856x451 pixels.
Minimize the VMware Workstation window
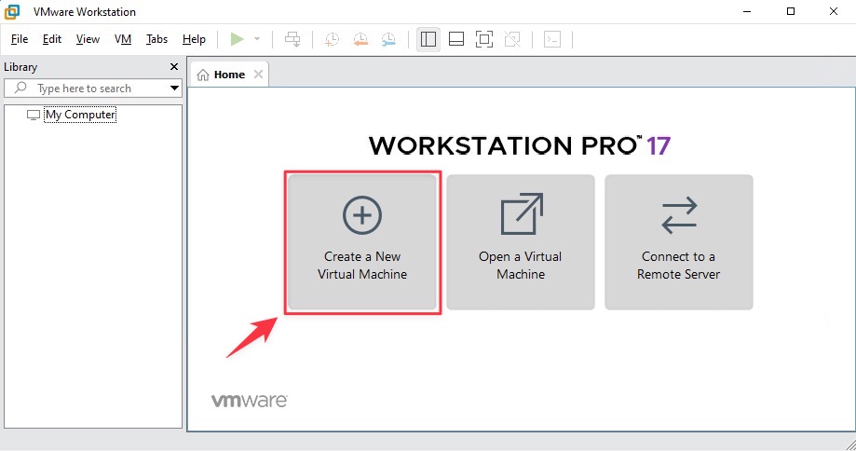click(747, 11)
